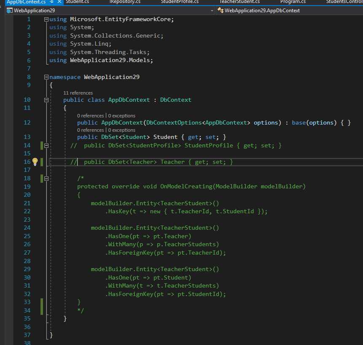
Task: Close the AppDbContext.cs tab
Action: (x=59, y=2)
